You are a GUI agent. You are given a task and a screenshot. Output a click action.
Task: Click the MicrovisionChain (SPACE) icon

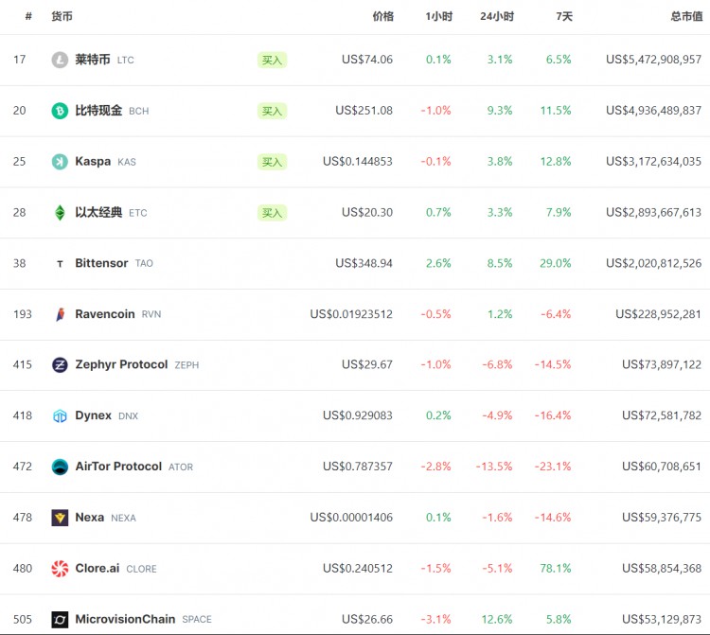pos(60,620)
